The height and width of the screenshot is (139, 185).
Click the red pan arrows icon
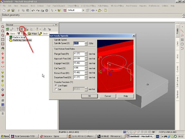point(3,54)
